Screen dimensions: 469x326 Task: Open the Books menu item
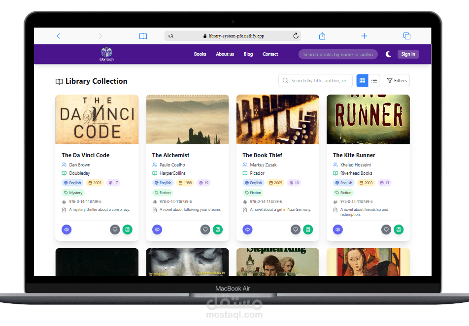[200, 54]
